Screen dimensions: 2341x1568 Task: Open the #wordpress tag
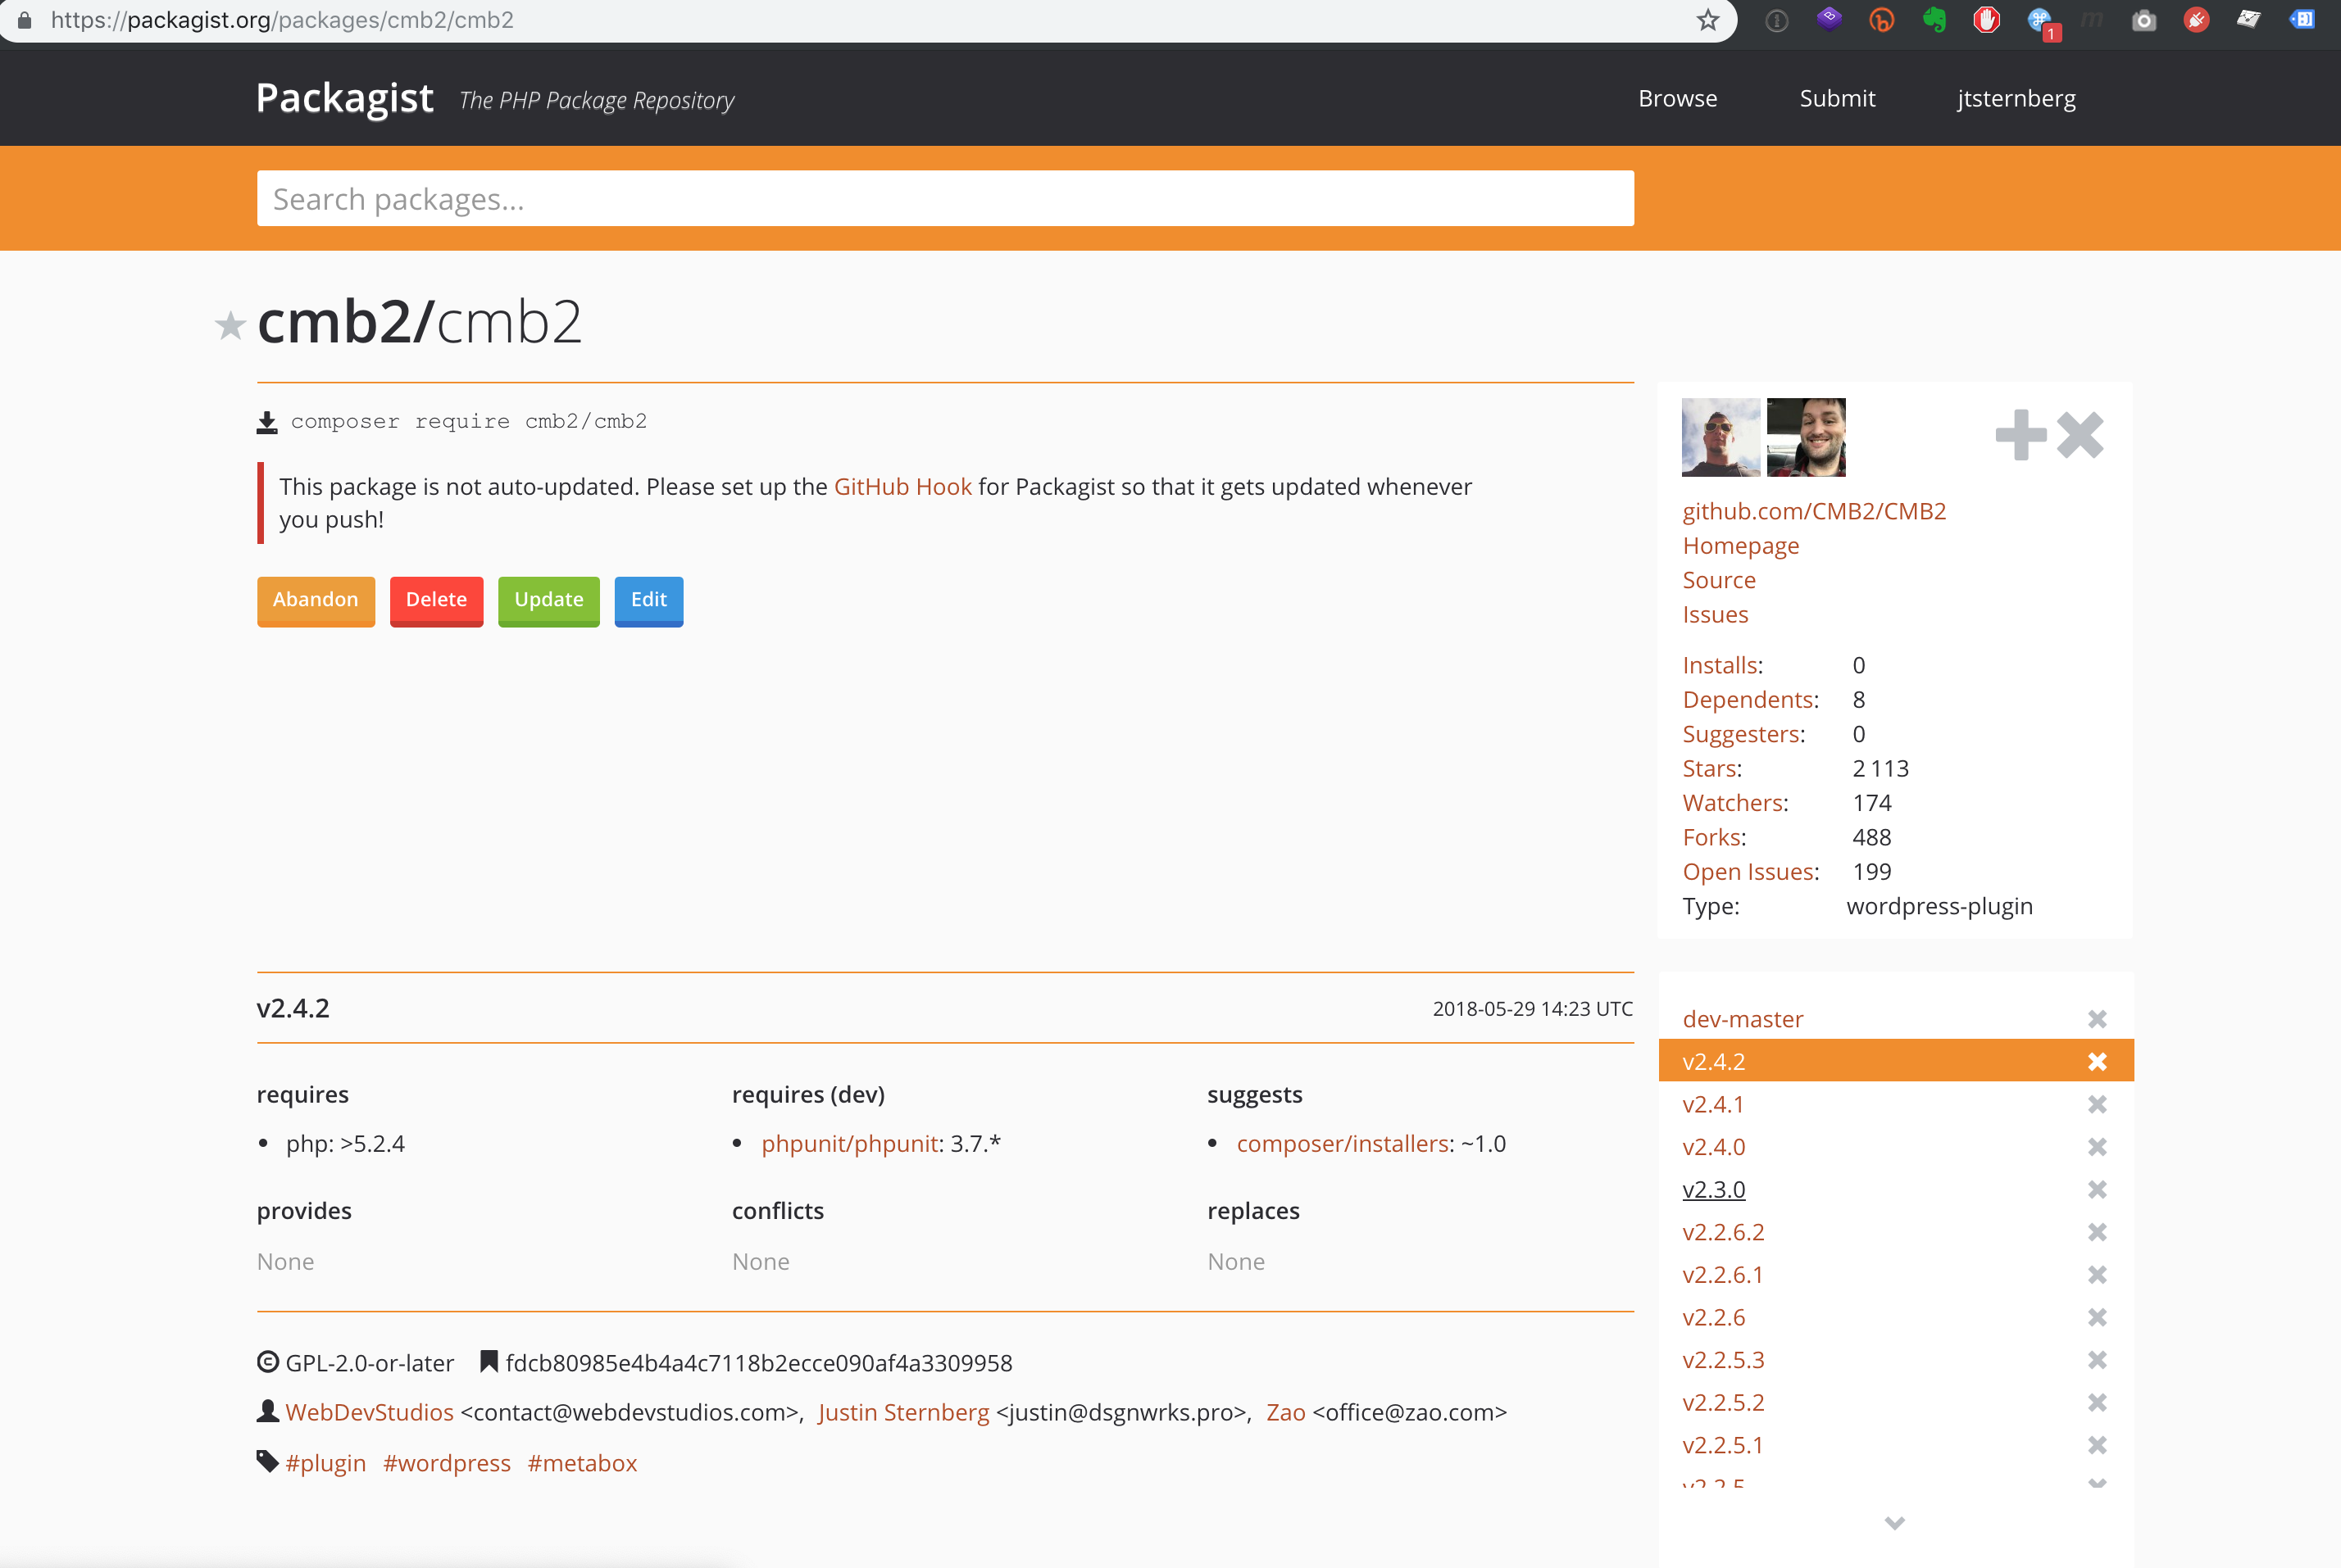[x=446, y=1463]
